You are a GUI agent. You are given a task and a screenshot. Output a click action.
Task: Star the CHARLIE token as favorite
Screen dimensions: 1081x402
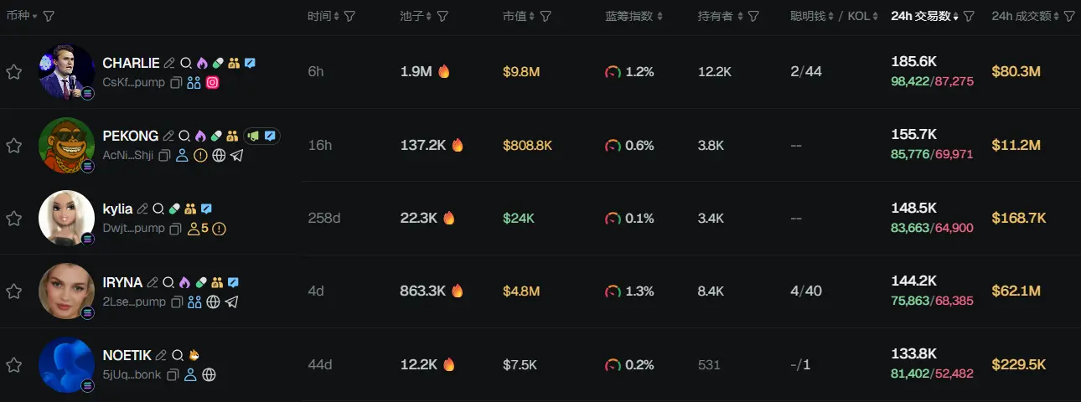(14, 72)
